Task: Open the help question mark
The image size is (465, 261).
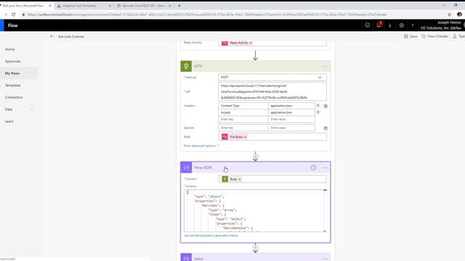Action: pyautogui.click(x=413, y=25)
